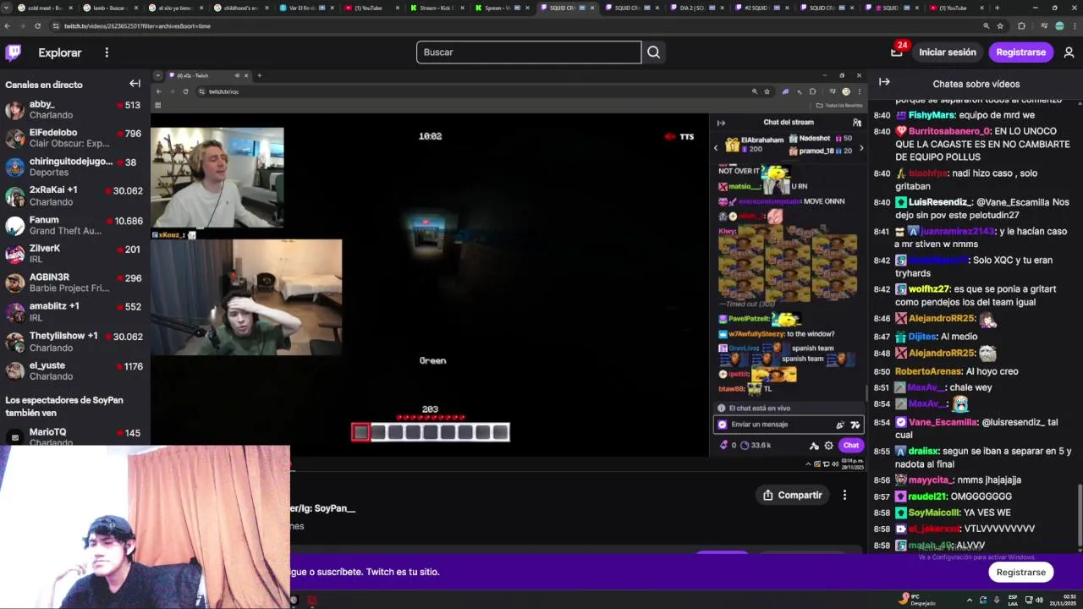Go back in the browser

8,26
